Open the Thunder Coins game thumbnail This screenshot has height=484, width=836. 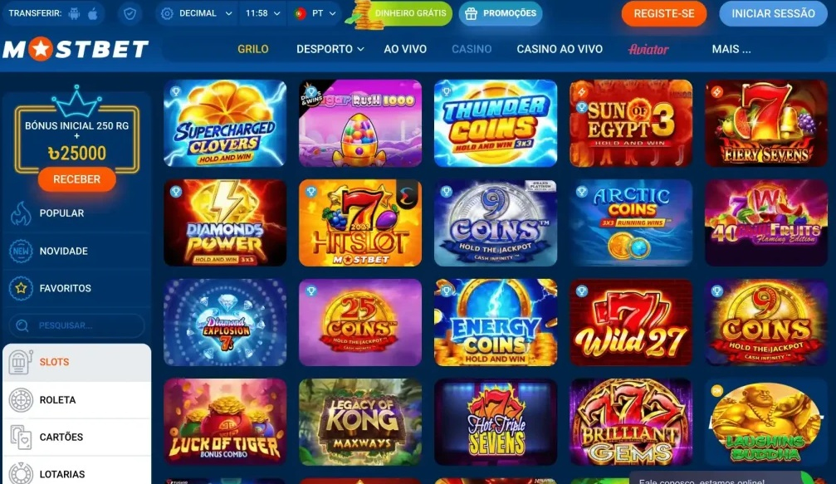point(496,123)
